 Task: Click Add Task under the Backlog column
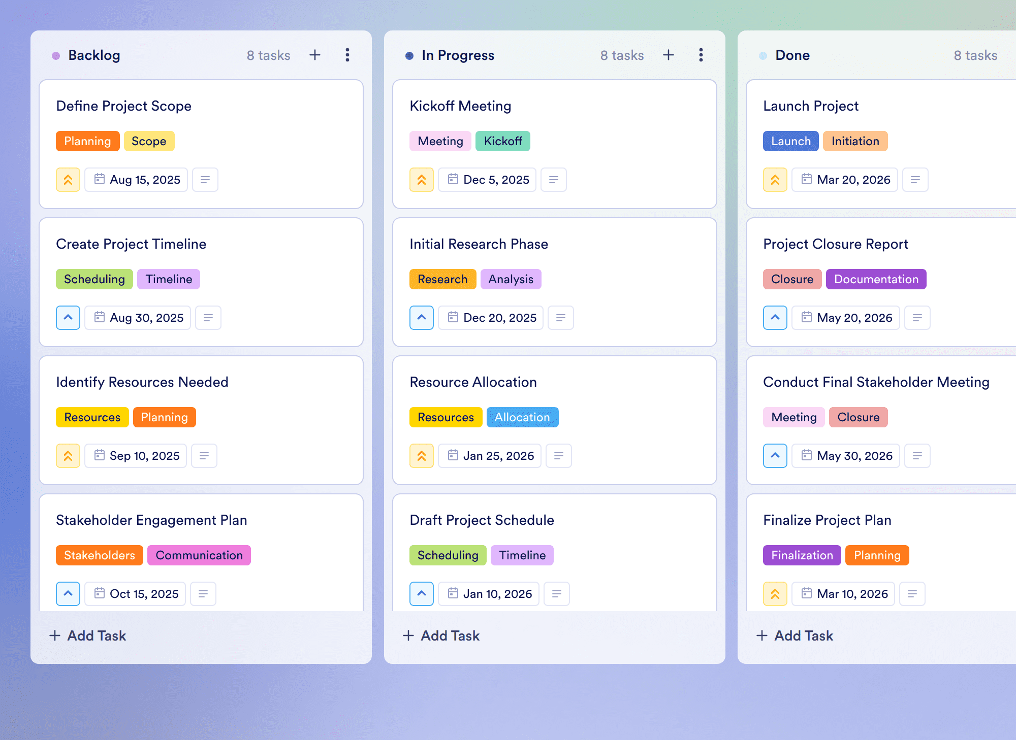click(x=87, y=635)
